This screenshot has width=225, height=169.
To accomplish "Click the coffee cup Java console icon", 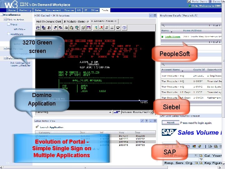I will click(x=118, y=28).
